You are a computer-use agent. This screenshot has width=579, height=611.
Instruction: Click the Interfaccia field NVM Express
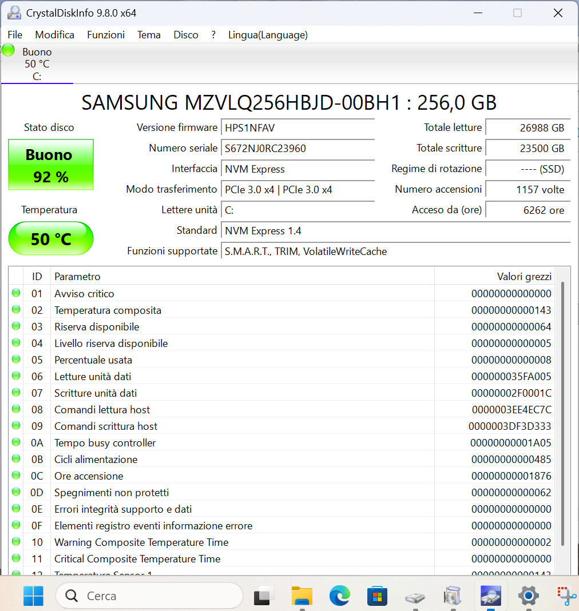tap(298, 169)
